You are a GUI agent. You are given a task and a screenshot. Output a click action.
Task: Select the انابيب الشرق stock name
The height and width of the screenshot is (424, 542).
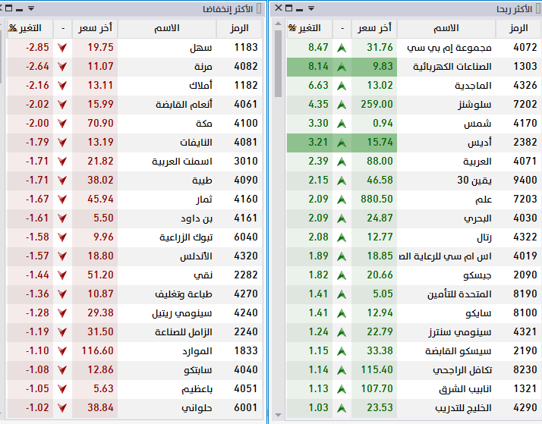tap(465, 389)
